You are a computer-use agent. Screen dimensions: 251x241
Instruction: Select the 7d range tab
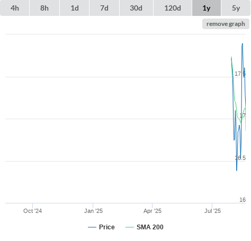point(104,8)
